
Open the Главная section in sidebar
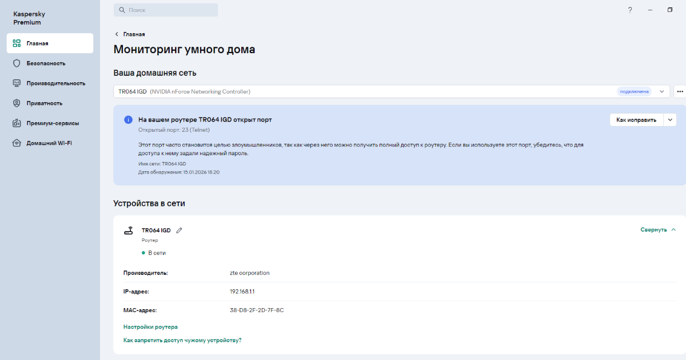coord(50,43)
